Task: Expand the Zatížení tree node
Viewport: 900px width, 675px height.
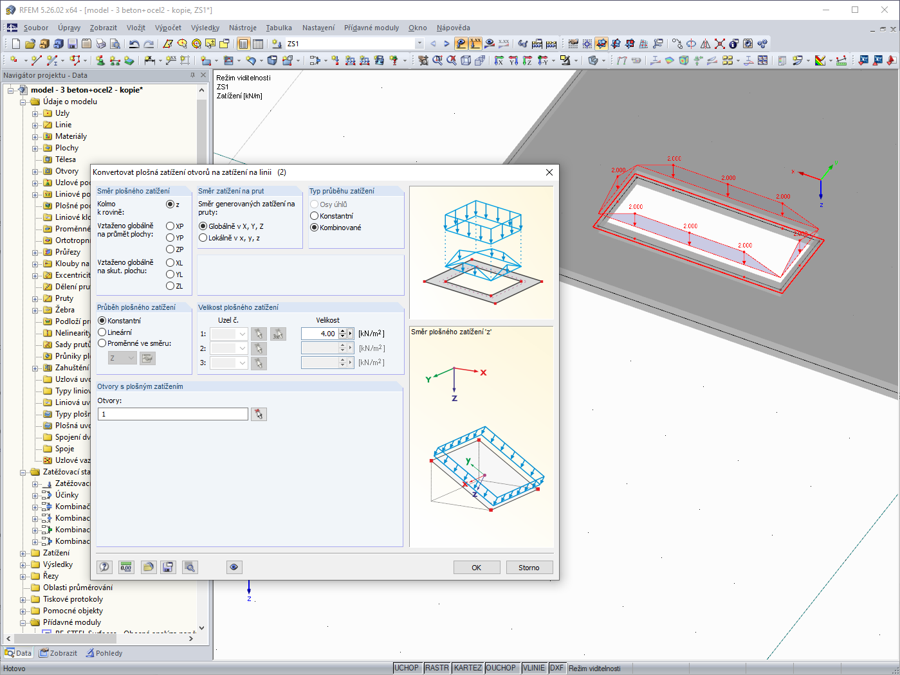Action: pos(23,553)
